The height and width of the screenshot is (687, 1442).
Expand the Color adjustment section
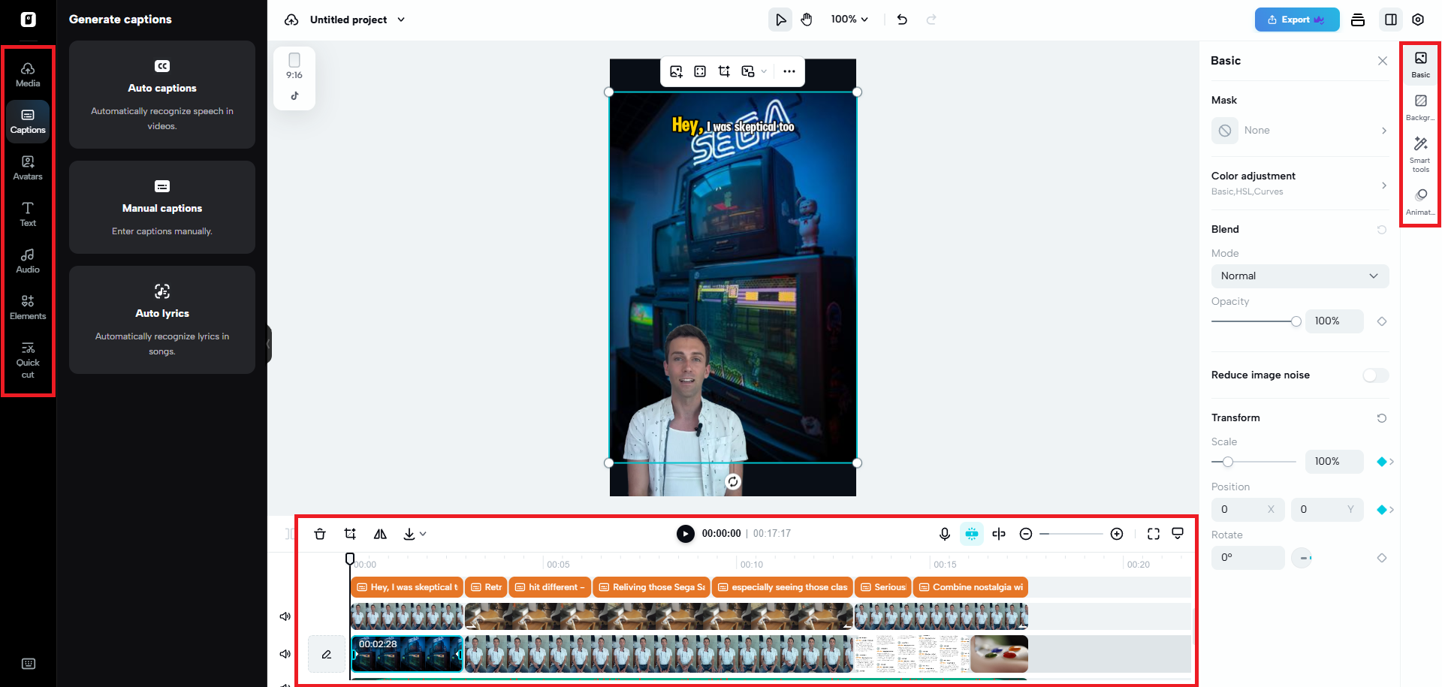tap(1300, 182)
